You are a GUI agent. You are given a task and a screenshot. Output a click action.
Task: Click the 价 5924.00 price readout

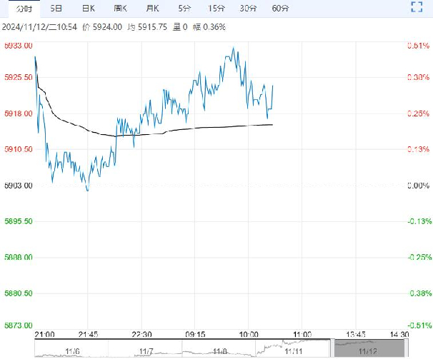coord(102,27)
